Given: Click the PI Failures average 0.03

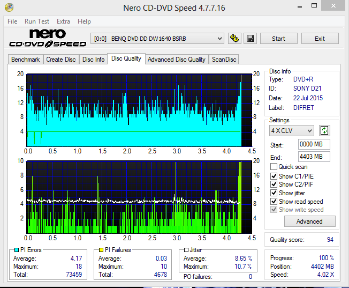Looking at the screenshot, I should click(161, 259).
